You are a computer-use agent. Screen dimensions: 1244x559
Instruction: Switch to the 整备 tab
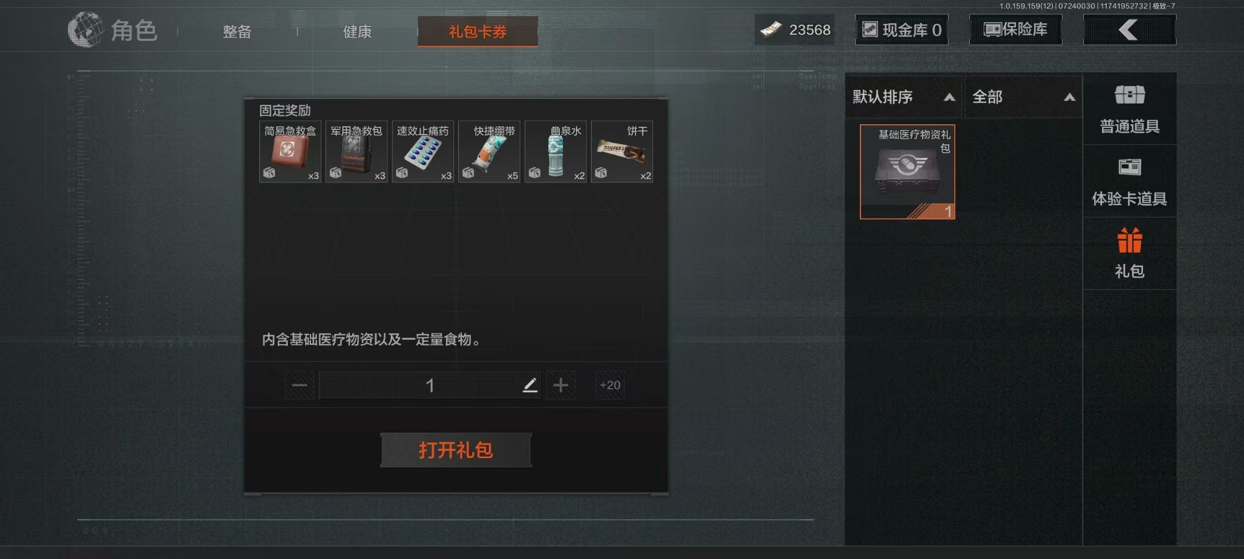237,32
